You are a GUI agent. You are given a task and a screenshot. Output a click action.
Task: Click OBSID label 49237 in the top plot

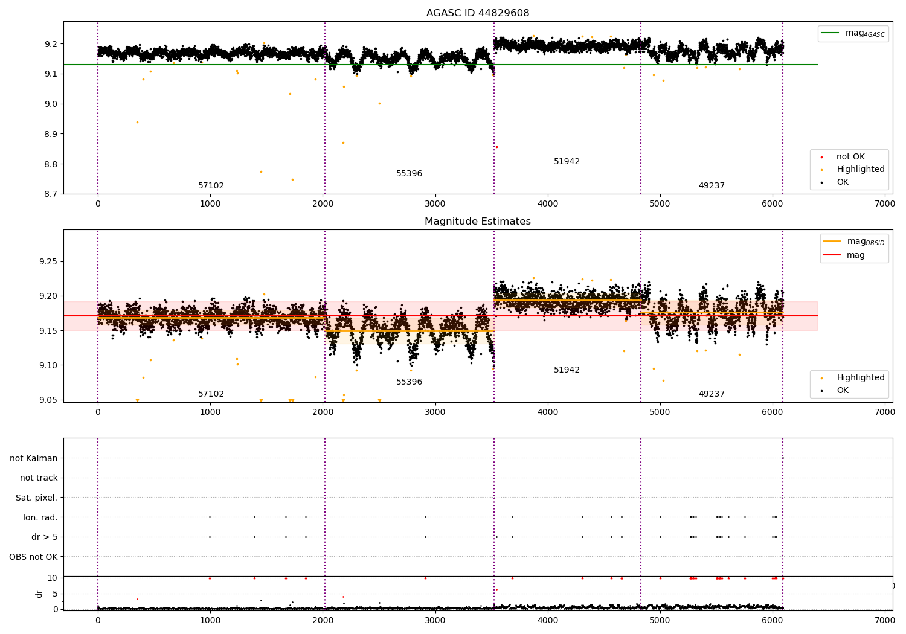712,186
